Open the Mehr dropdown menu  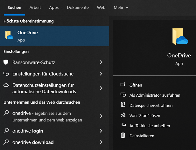pyautogui.click(x=121, y=8)
